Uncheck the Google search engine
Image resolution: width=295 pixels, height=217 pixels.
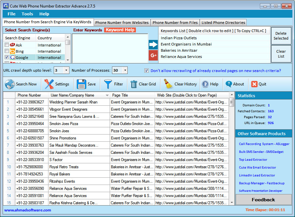(6, 57)
